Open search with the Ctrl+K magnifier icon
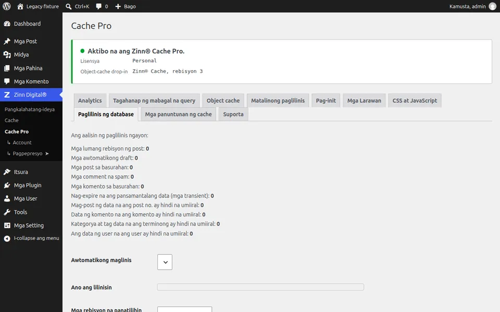The height and width of the screenshot is (312, 500). tap(69, 6)
